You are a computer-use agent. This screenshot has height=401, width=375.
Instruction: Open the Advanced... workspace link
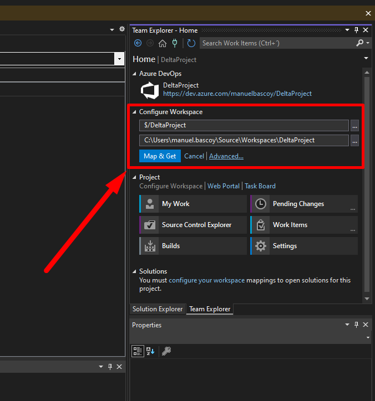226,156
